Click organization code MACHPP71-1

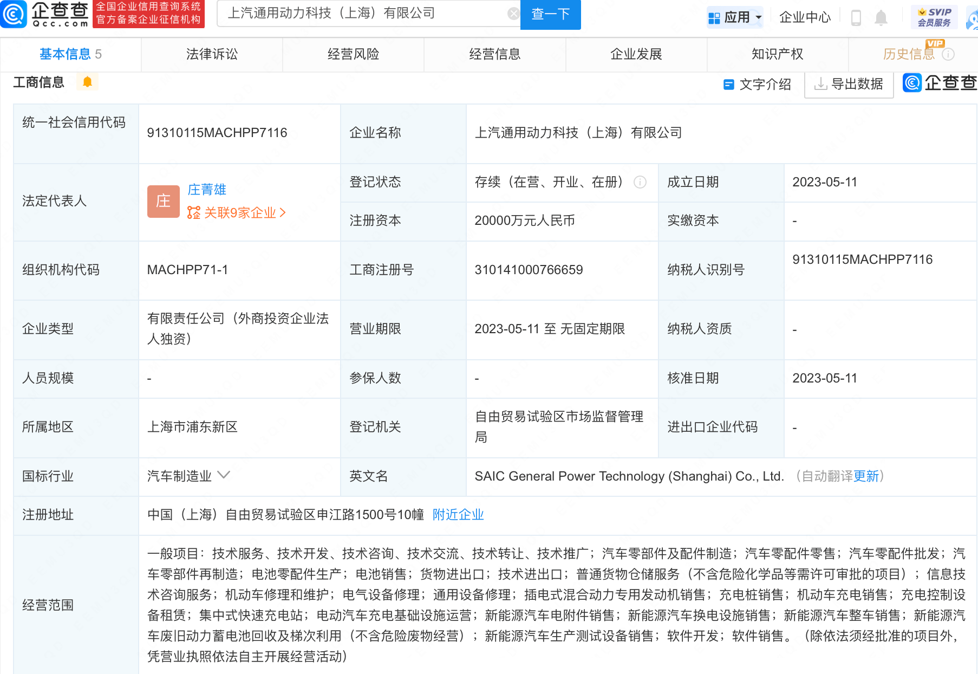pos(187,270)
